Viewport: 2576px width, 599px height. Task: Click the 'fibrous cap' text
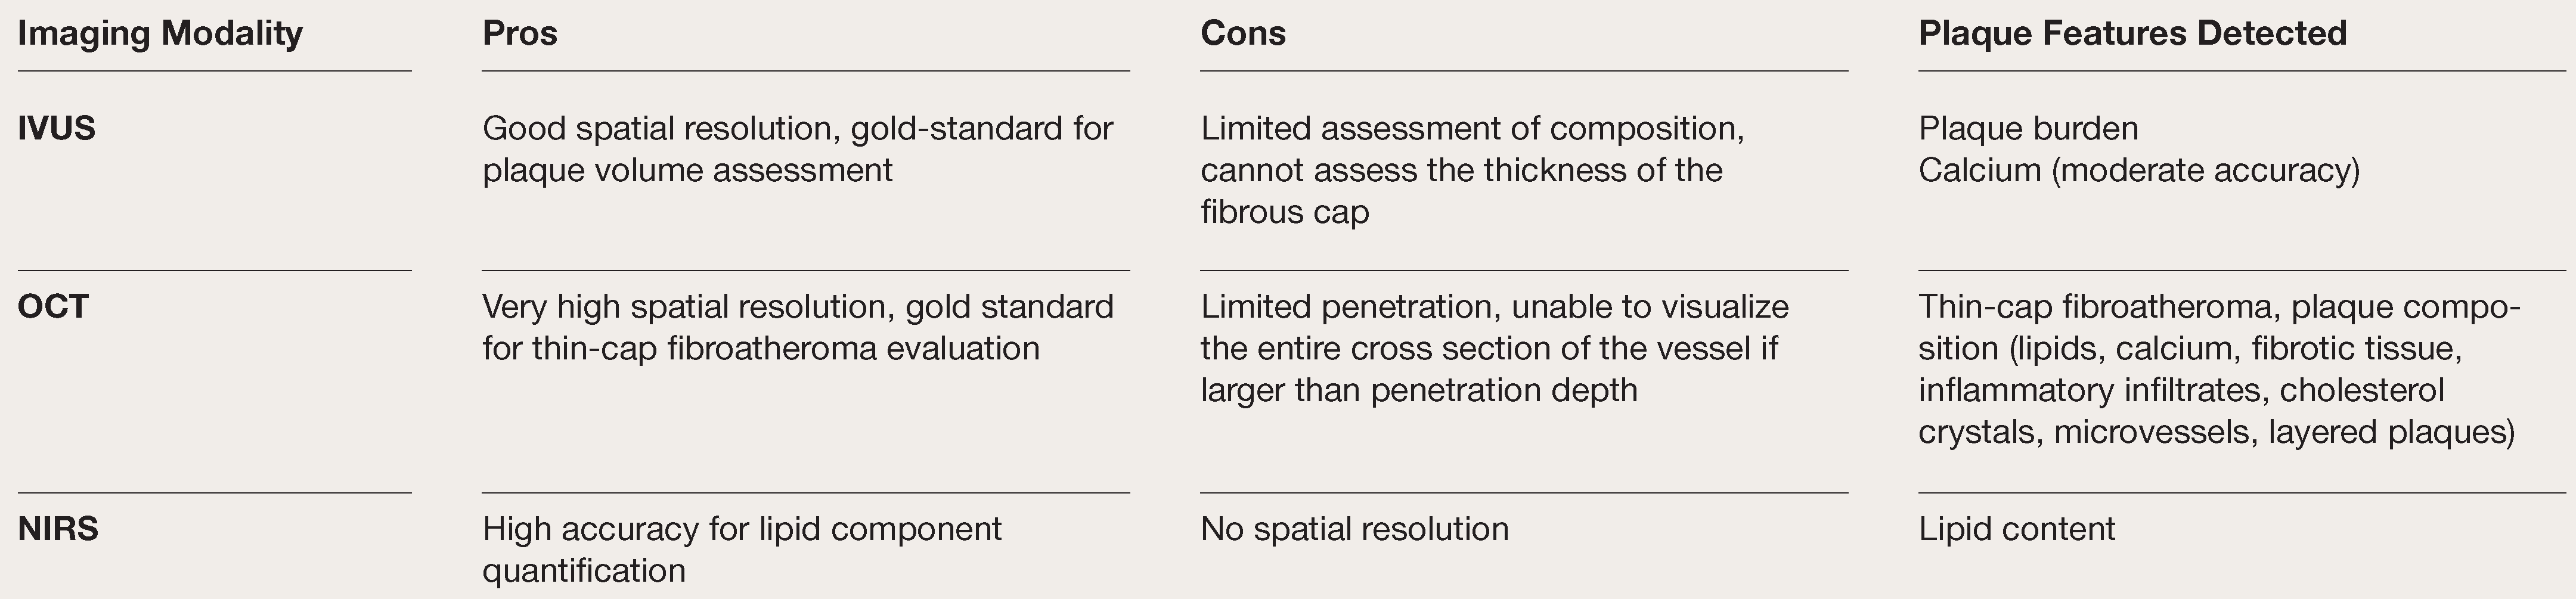[1284, 213]
